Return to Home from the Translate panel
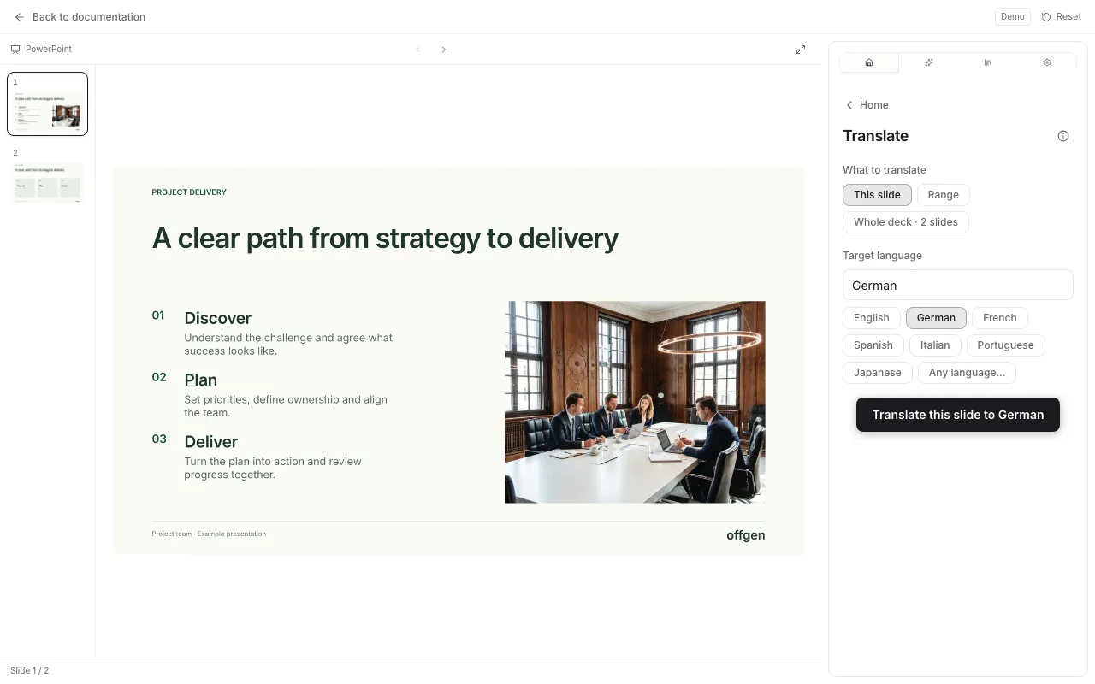 (x=867, y=105)
